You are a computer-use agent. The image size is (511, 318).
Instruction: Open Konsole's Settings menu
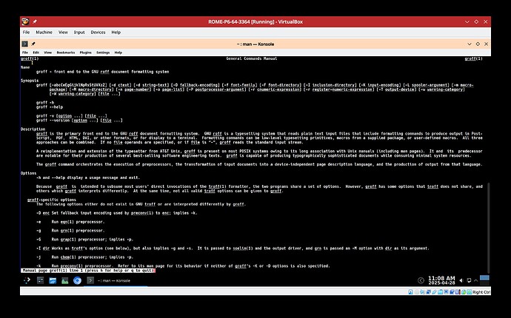[103, 53]
